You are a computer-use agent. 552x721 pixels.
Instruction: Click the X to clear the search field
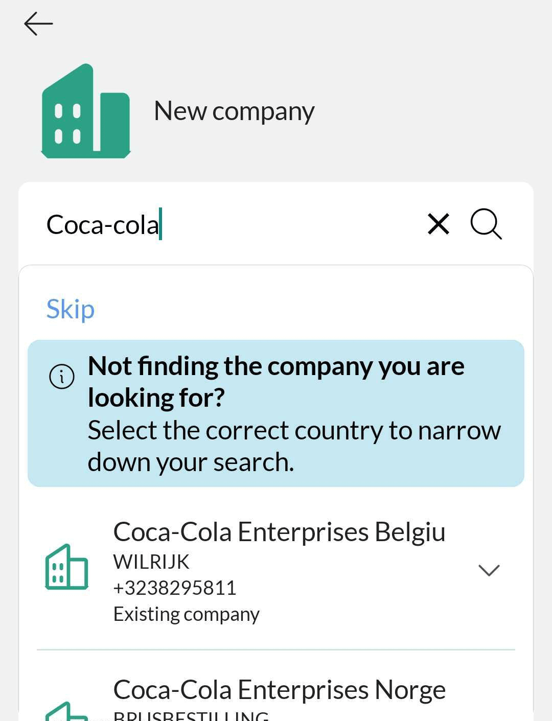(438, 224)
